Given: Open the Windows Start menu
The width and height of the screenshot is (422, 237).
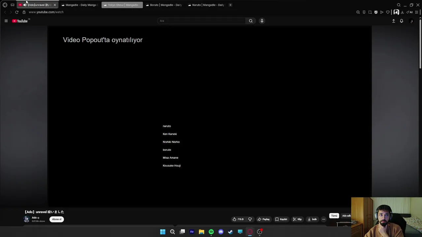Looking at the screenshot, I should (x=163, y=232).
